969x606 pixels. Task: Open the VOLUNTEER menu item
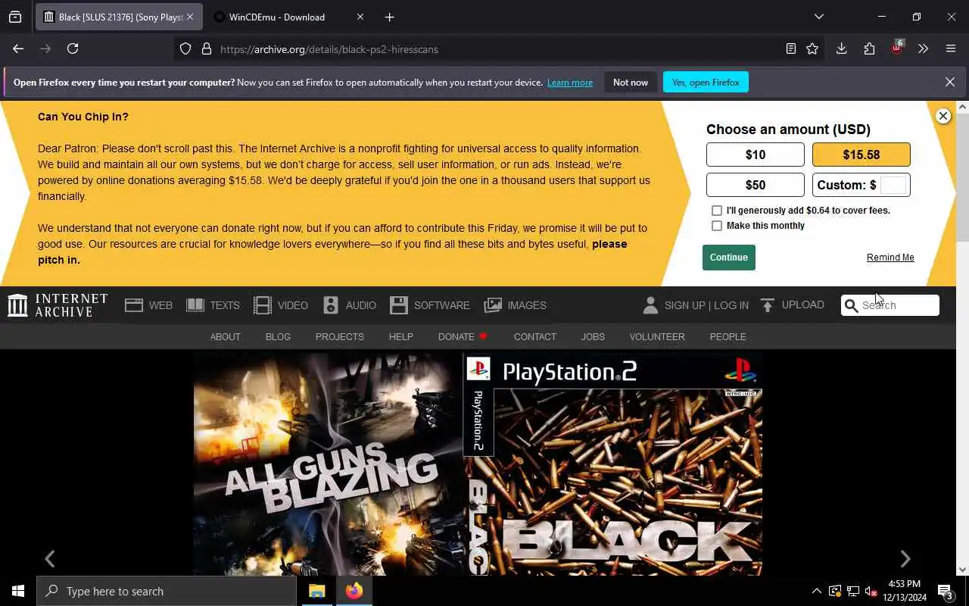coord(657,337)
